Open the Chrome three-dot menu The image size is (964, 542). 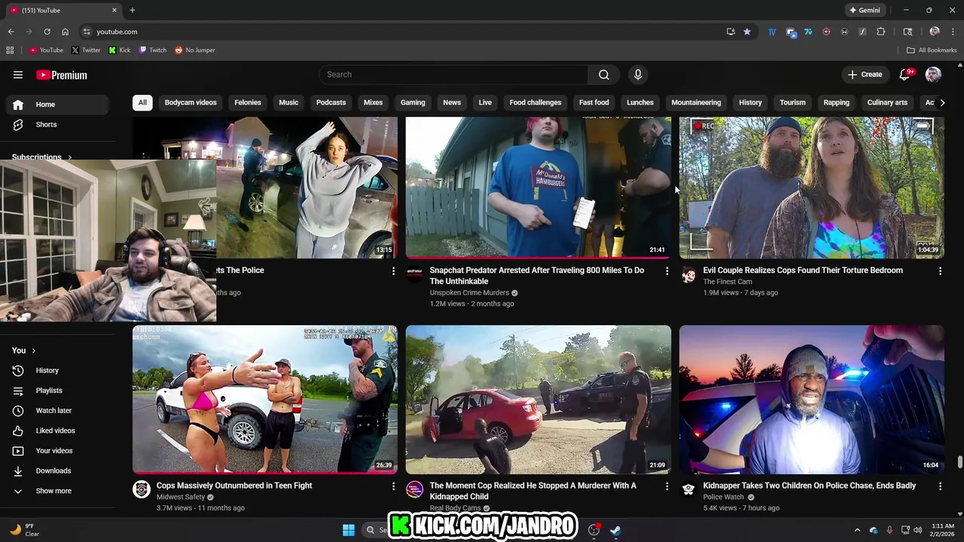[953, 32]
